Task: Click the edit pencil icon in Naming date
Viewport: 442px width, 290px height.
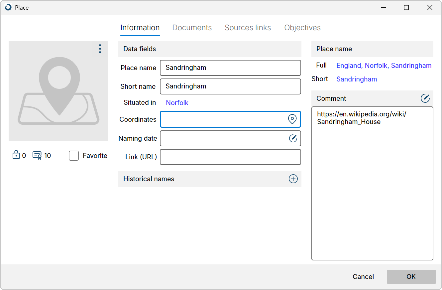Action: pyautogui.click(x=293, y=138)
